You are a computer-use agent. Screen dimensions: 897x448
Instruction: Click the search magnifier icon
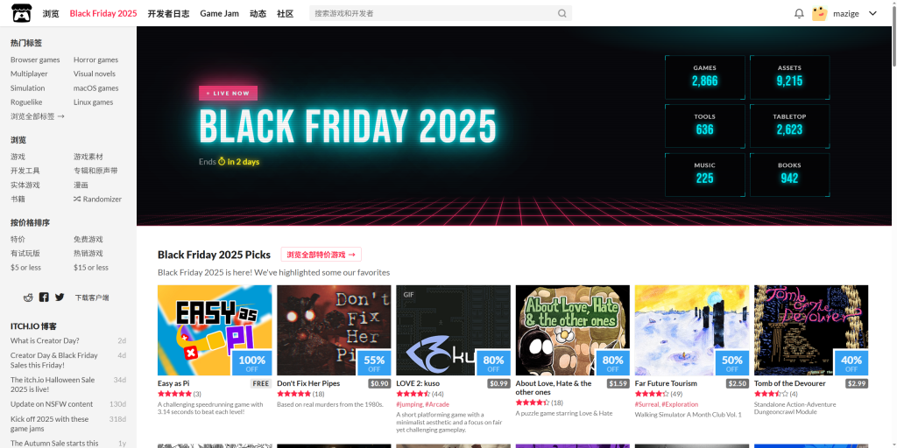coord(562,13)
